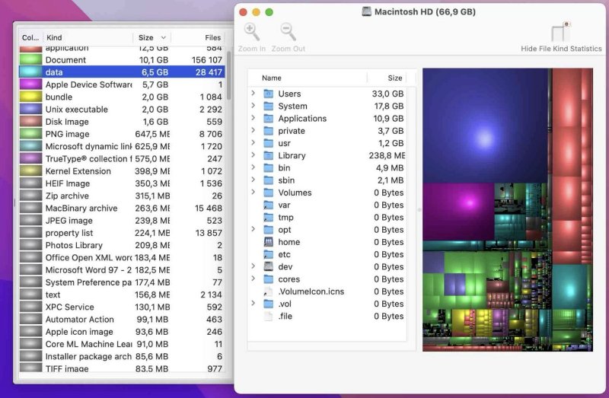Screen dimensions: 609x398
Task: Click the cyan data color swatch
Action: [30, 72]
